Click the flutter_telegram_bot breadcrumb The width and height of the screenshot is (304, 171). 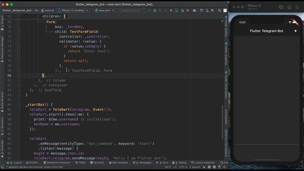click(17, 10)
